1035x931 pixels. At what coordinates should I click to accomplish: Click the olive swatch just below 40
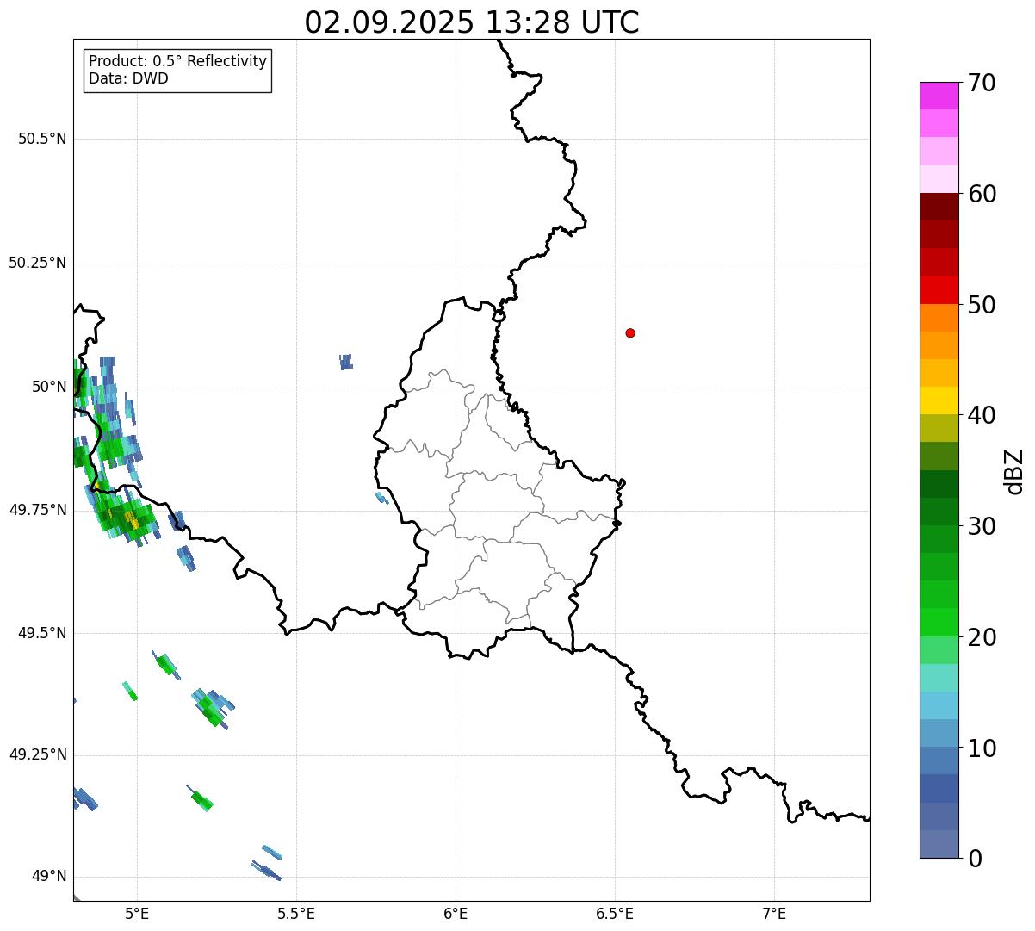[939, 428]
